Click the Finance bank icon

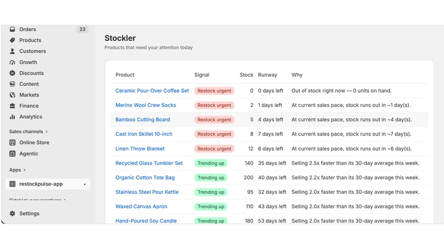[x=12, y=106]
